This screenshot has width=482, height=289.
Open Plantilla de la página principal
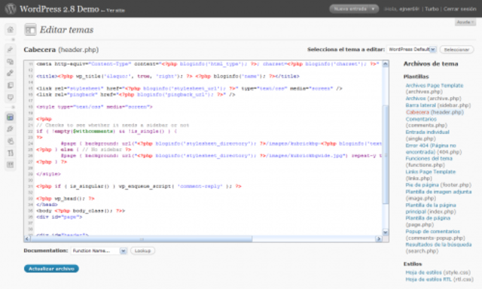(431, 208)
